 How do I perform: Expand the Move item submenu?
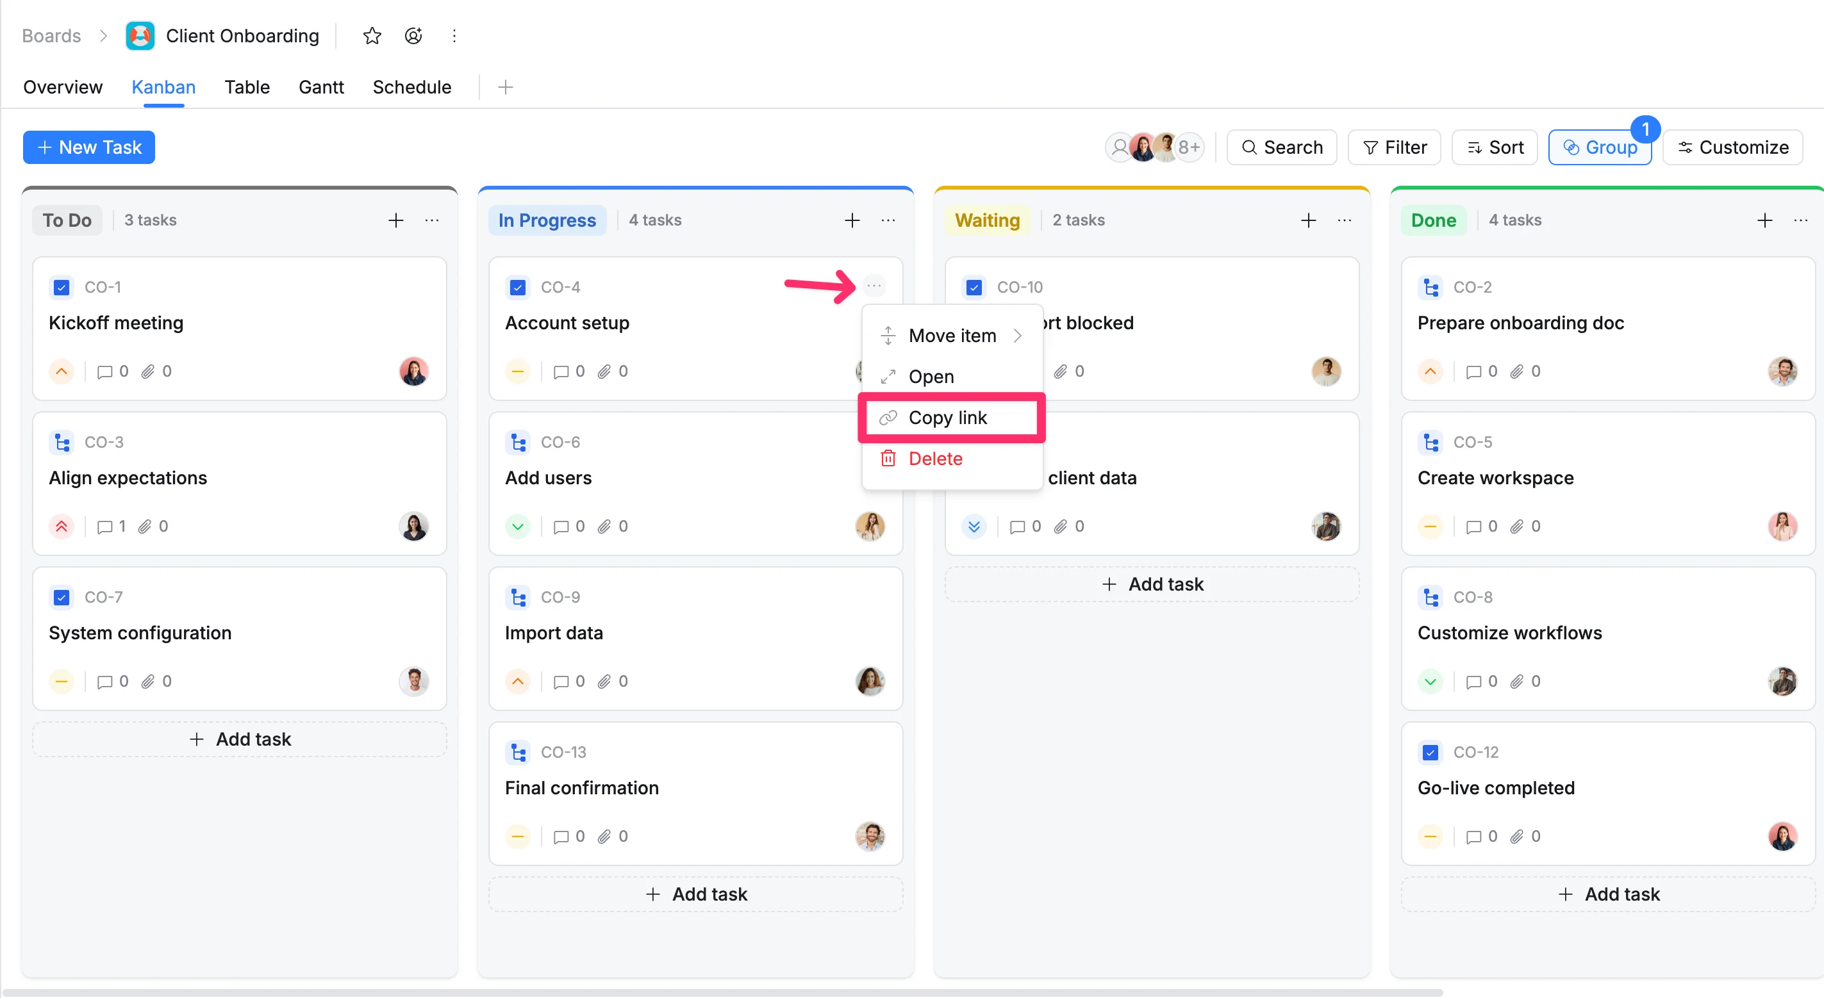(952, 336)
